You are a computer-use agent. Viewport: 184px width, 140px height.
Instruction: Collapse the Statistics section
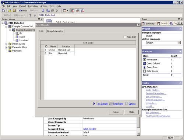[x=180, y=52]
